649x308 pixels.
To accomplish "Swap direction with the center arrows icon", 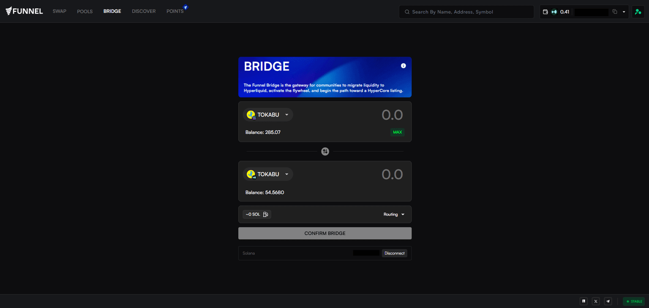I will pyautogui.click(x=325, y=151).
